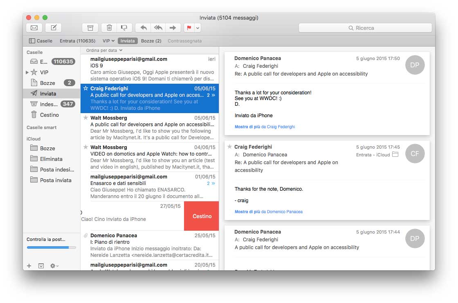Toggle star on Walt Mossberg 04/06/15 message
This screenshot has height=303, width=458.
(85, 147)
